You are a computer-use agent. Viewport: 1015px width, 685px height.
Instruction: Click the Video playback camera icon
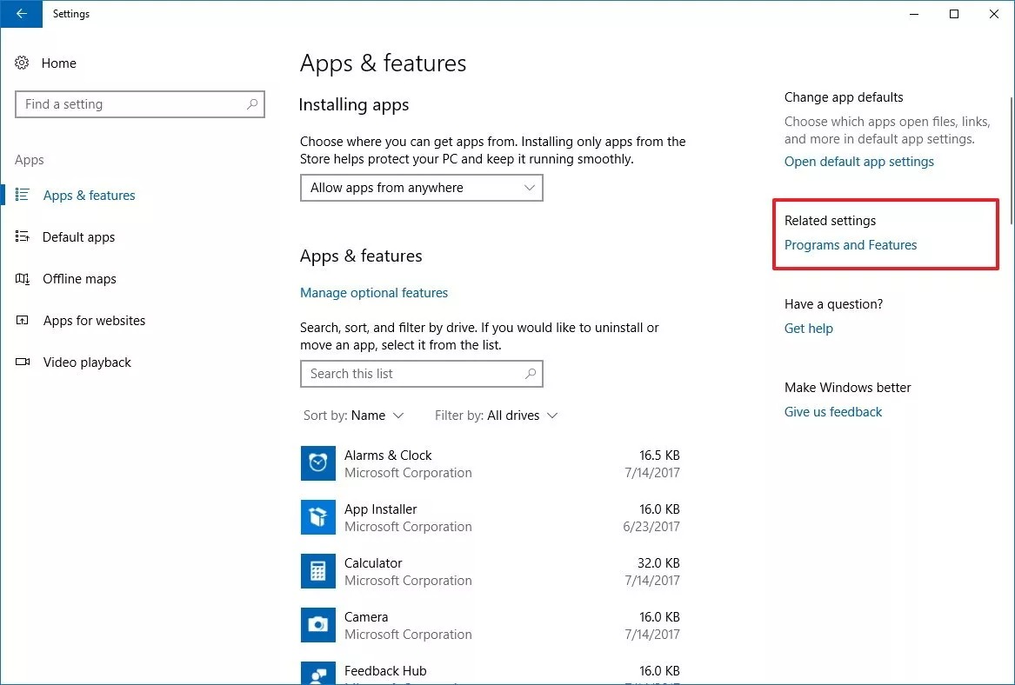[x=22, y=362]
